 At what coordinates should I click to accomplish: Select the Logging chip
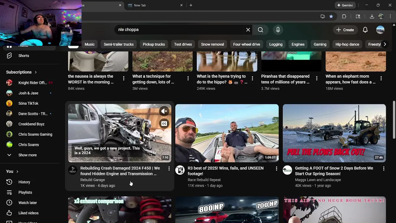[x=276, y=44]
